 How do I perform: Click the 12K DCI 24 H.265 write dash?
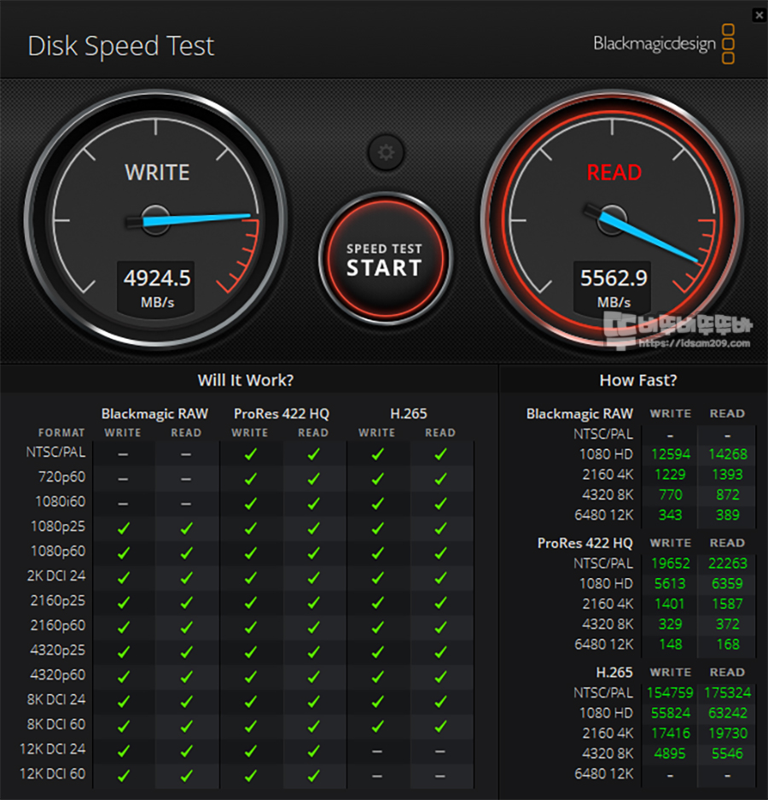[377, 751]
